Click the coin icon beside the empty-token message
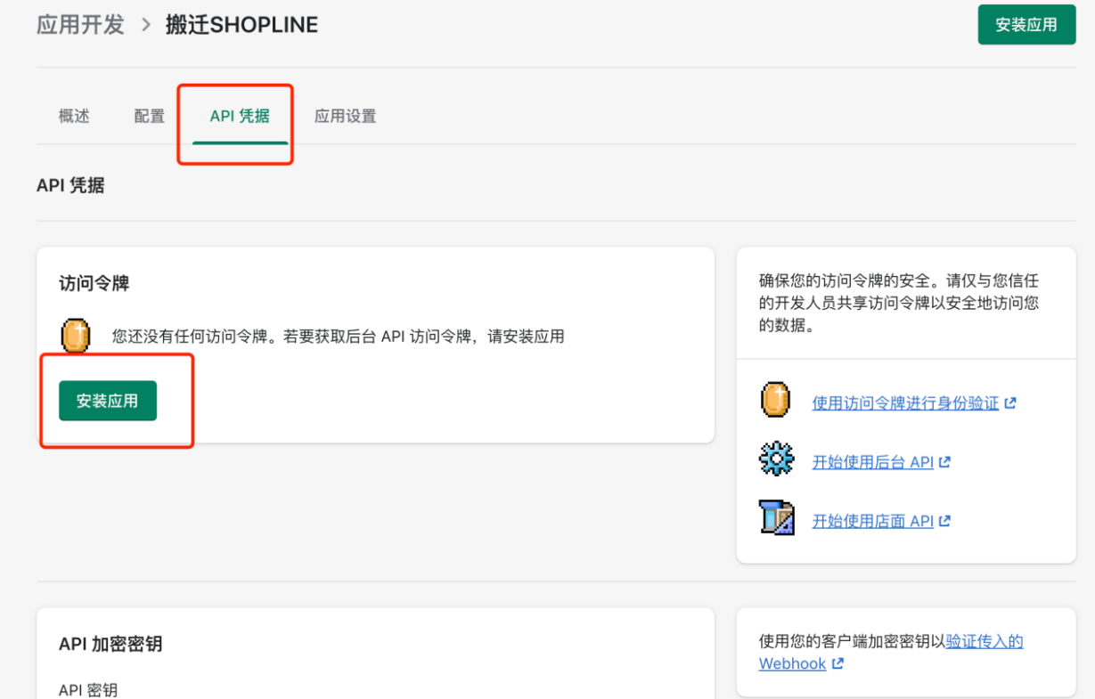1095x699 pixels. [75, 336]
